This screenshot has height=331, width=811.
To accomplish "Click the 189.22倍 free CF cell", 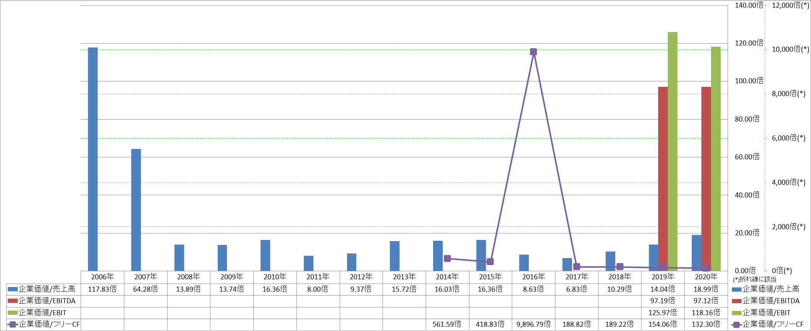I will pos(620,324).
